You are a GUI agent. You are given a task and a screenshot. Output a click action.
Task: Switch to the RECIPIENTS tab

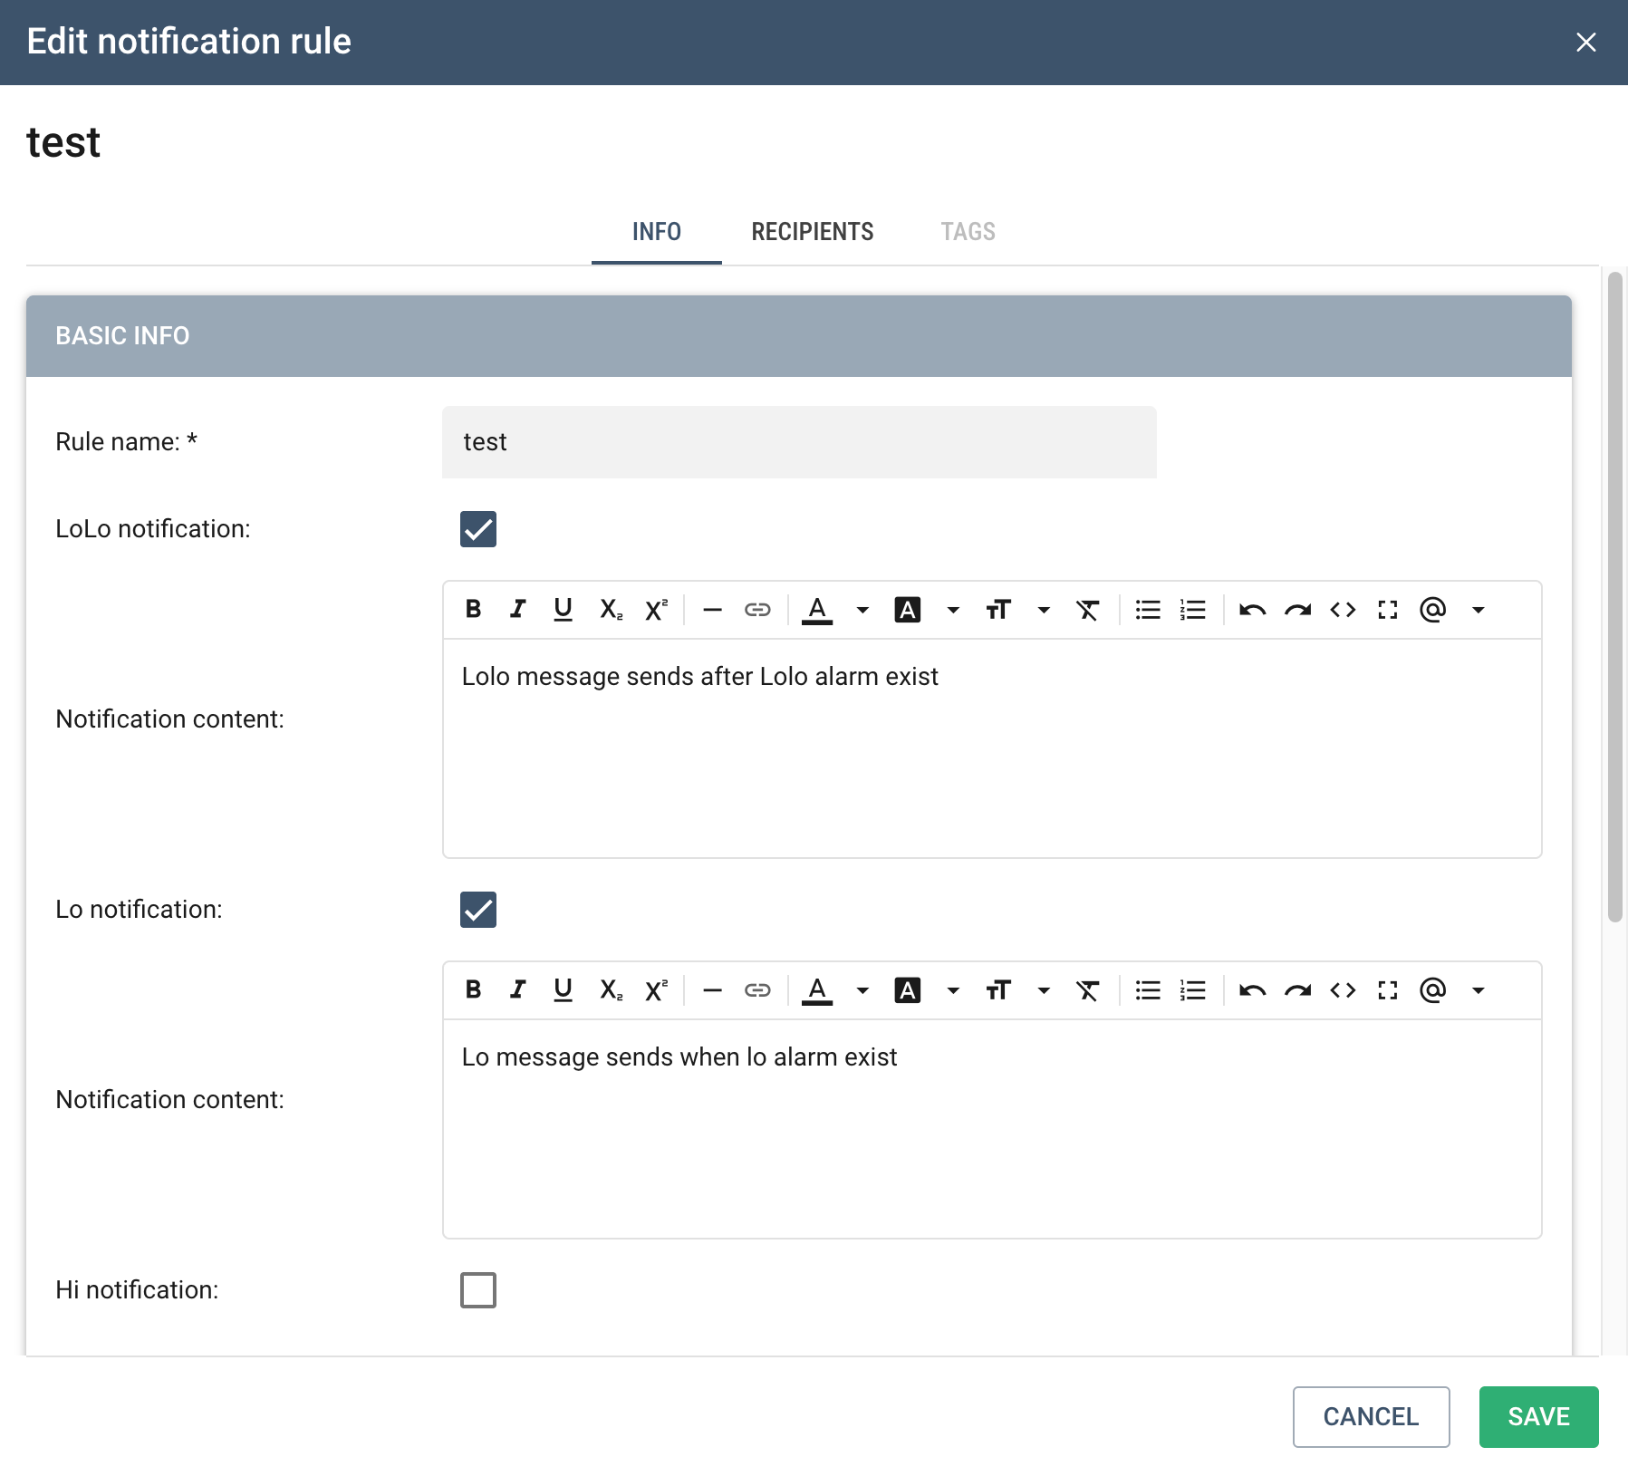click(x=813, y=232)
